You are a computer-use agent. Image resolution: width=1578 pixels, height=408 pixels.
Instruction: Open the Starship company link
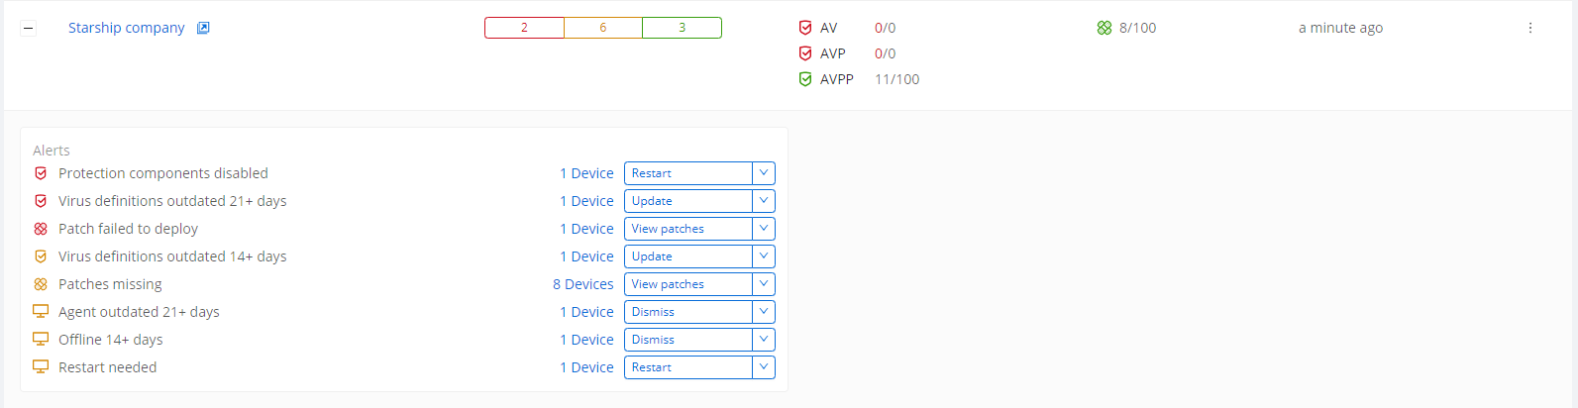tap(127, 28)
